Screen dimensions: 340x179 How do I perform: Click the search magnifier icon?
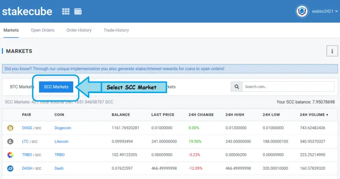point(237,87)
